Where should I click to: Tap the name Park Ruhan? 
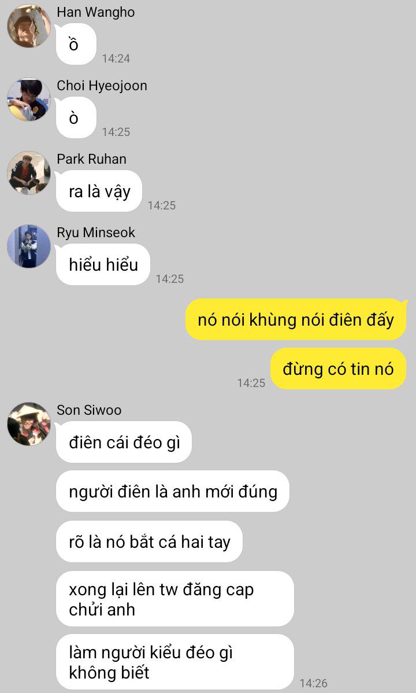(91, 159)
